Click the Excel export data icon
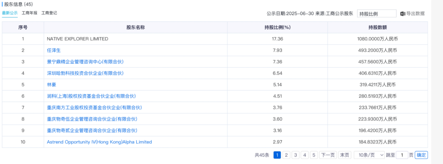The height and width of the screenshot is (164, 443). tap(403, 14)
